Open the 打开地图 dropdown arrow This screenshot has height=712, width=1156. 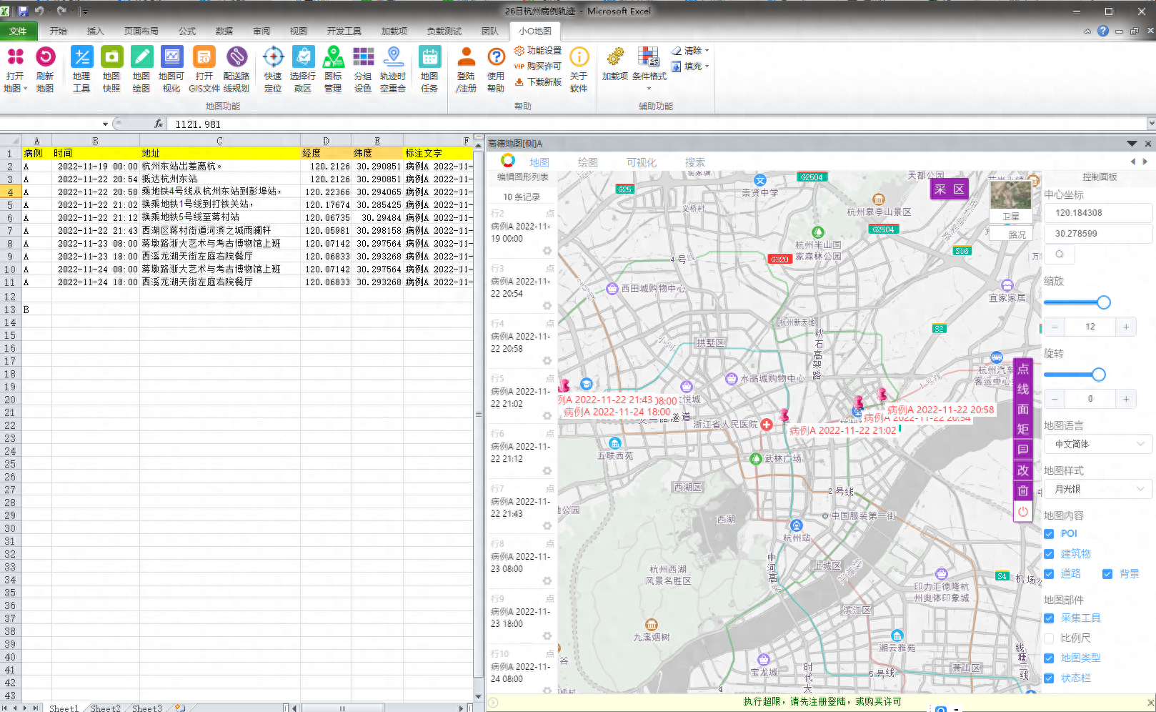[x=25, y=89]
